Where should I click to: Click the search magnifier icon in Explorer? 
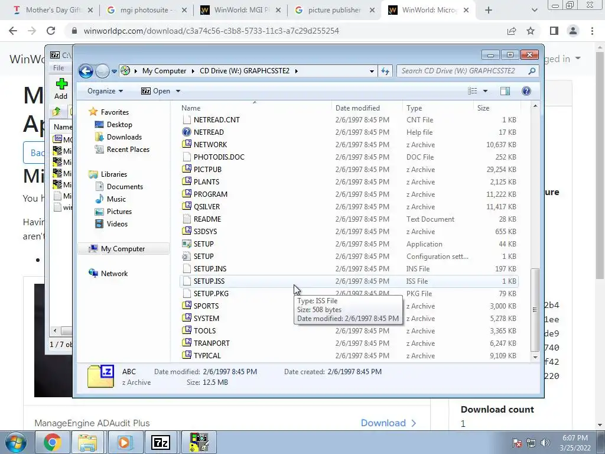tap(532, 71)
